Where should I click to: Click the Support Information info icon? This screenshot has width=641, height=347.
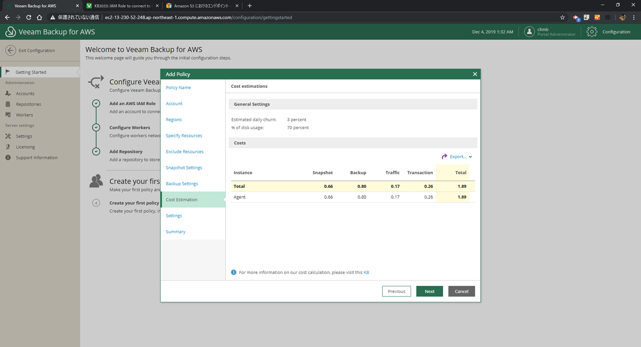click(8, 158)
